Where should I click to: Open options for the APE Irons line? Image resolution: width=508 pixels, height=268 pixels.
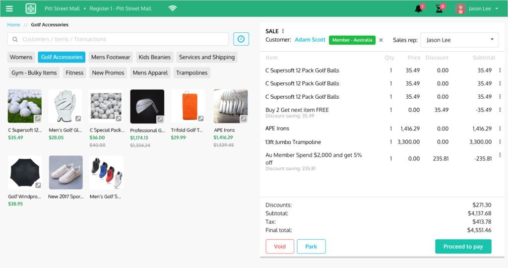(500, 129)
